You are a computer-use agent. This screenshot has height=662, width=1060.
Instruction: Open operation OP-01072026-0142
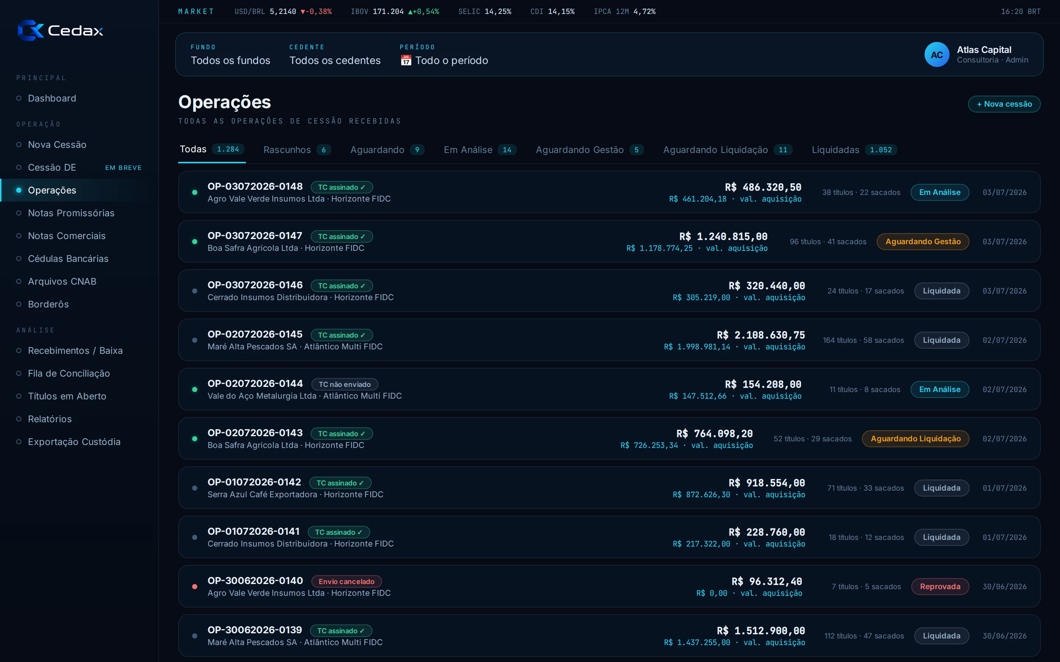tap(609, 488)
